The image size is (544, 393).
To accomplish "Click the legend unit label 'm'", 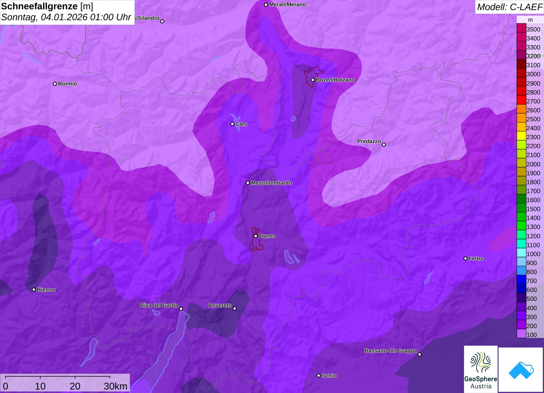I will (x=530, y=20).
